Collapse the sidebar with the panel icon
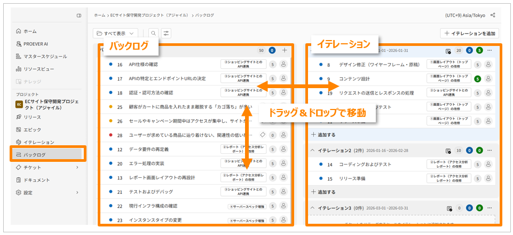 79,15
